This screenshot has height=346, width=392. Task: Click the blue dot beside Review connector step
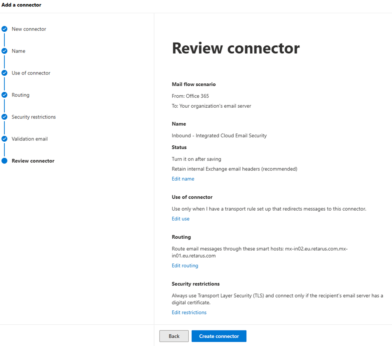(4, 161)
